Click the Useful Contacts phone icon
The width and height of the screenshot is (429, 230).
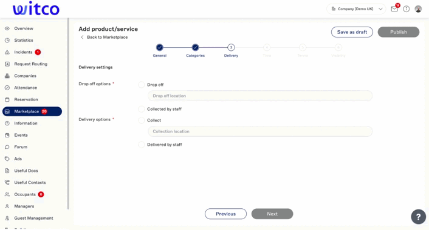[7, 183]
